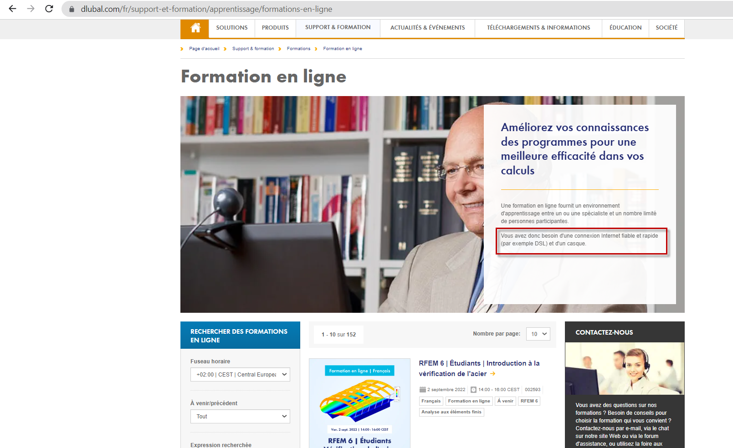This screenshot has width=733, height=448.
Task: Open the SOCIÉTÉ menu
Action: [666, 28]
